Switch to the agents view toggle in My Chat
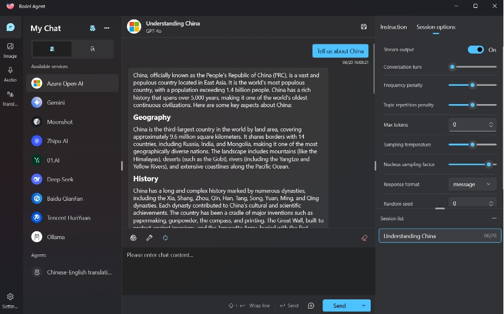 point(93,49)
